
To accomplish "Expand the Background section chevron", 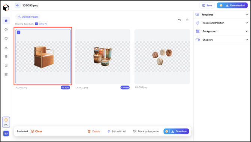I will tap(247, 31).
